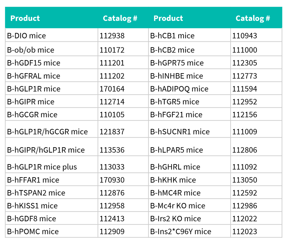
Task: Click the B-hTSPAN2 mice cell
Action: coord(51,192)
